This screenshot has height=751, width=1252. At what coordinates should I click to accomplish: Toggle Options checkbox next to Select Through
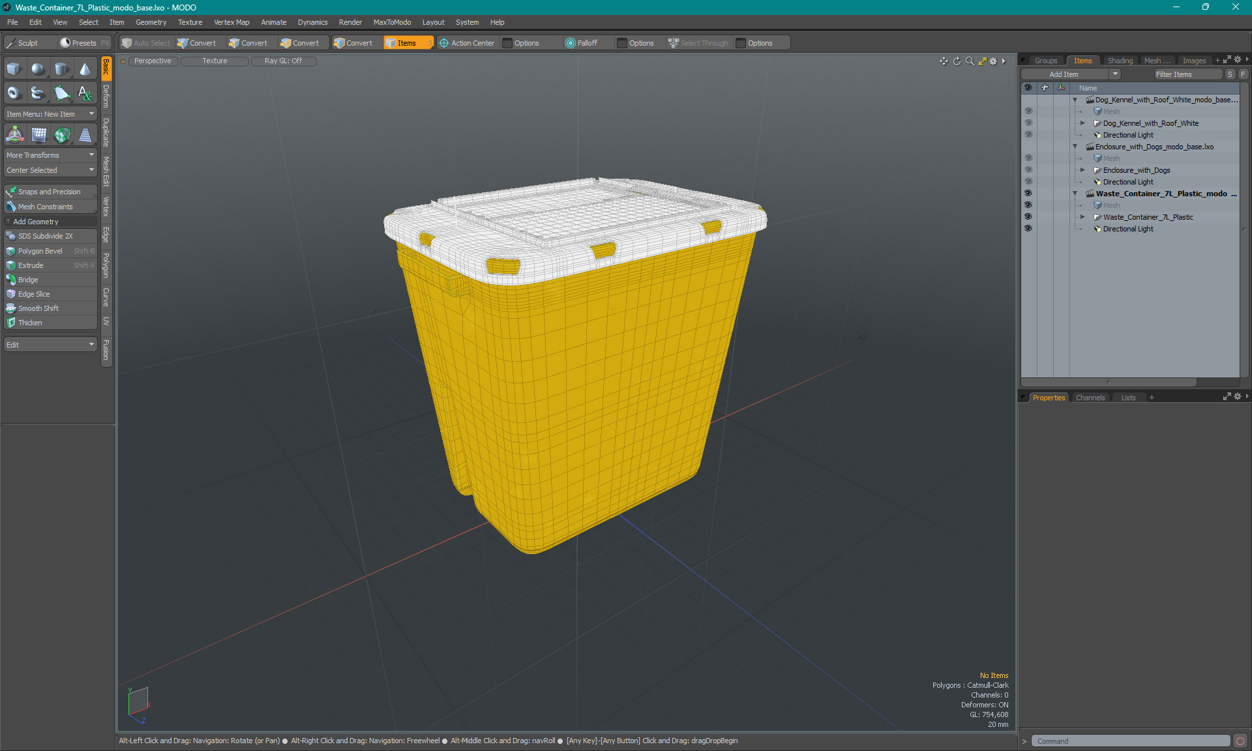click(741, 43)
